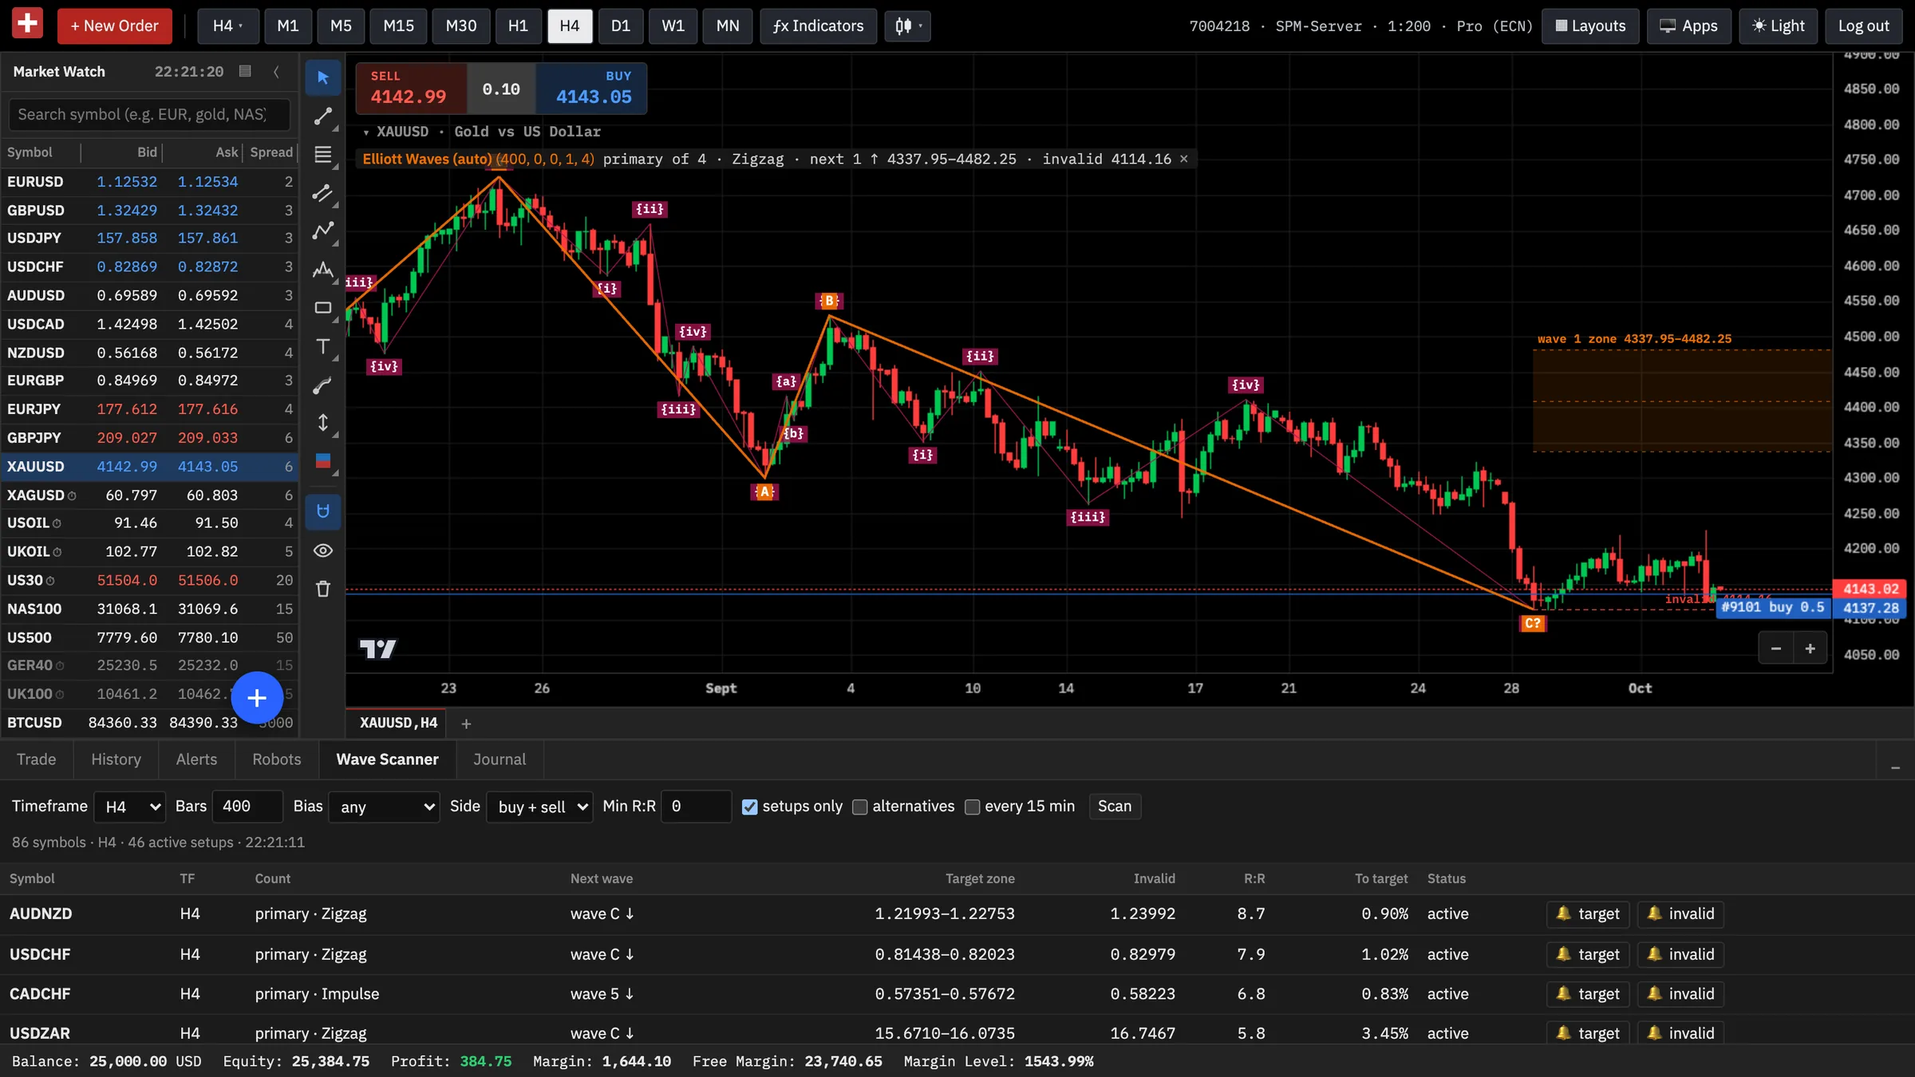Select the text annotation tool
The width and height of the screenshot is (1915, 1077).
click(323, 346)
